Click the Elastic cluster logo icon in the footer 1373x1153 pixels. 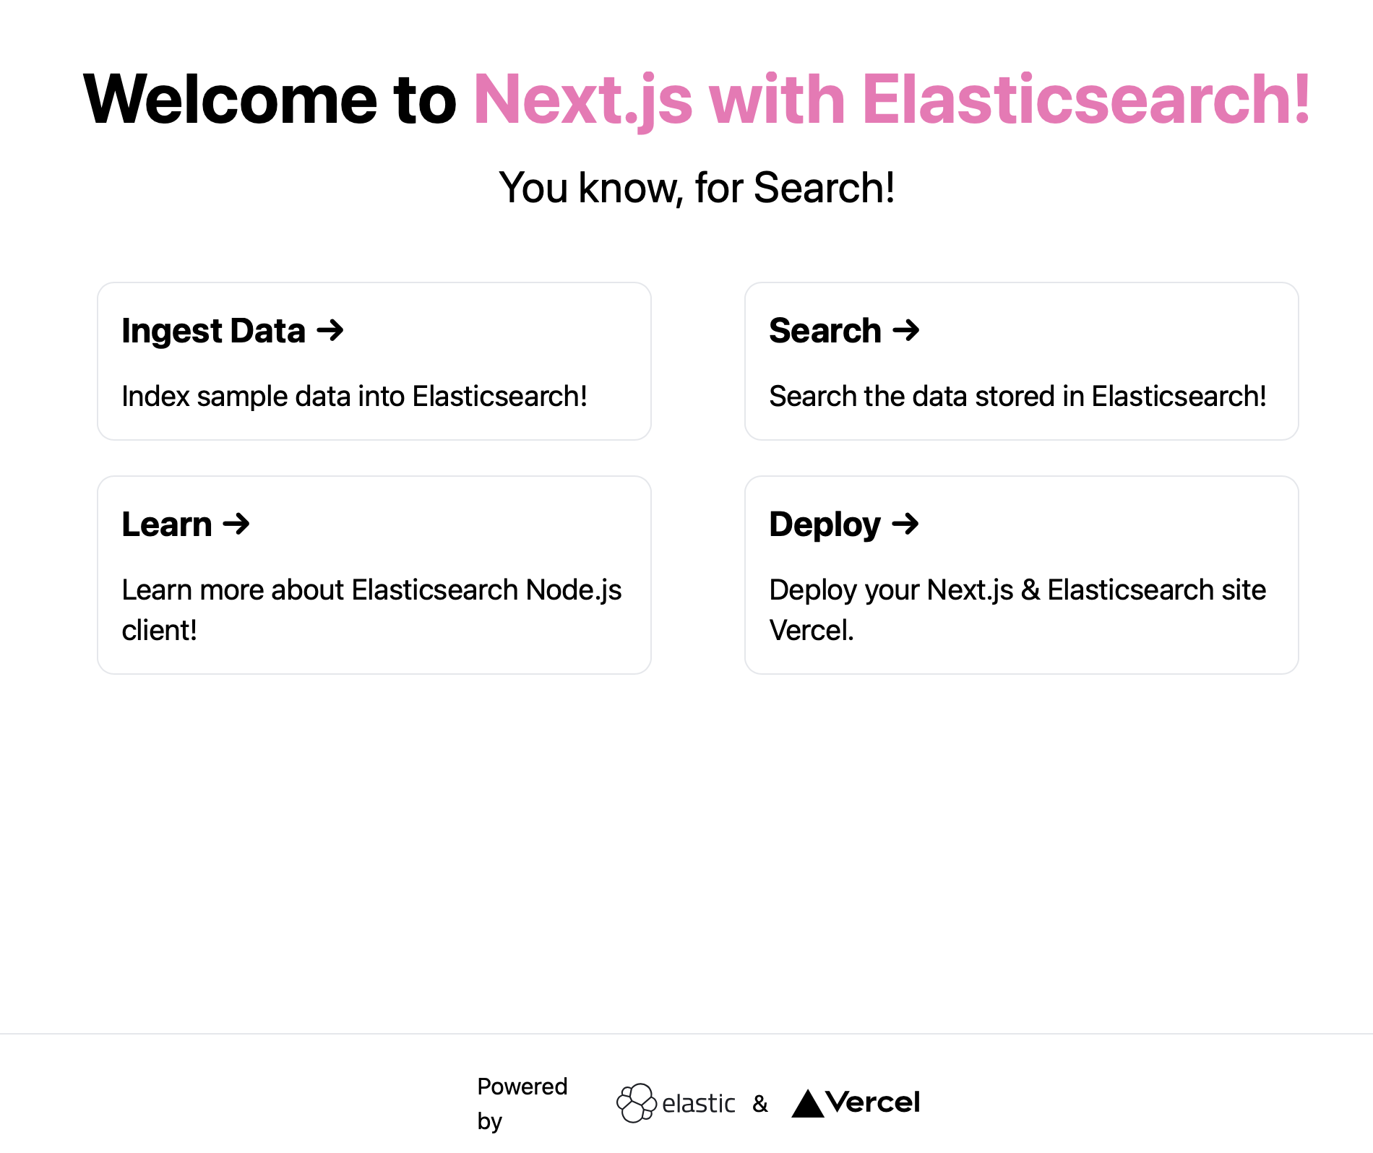[x=636, y=1103]
